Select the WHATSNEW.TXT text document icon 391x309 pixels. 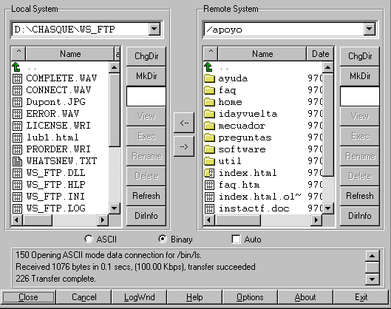[x=17, y=161]
